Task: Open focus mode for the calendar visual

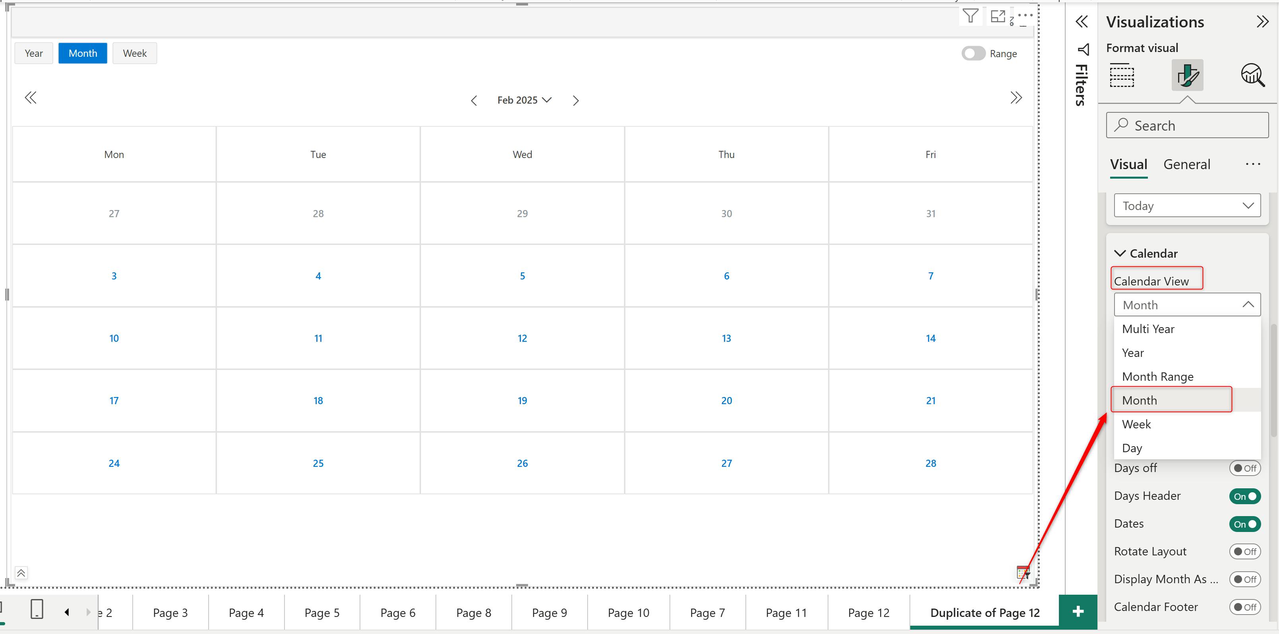Action: pos(997,16)
